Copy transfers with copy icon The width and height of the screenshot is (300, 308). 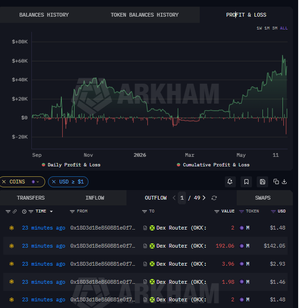click(276, 182)
